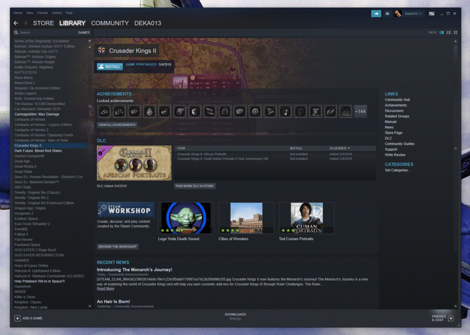Go to the STORE tab
Image resolution: width=470 pixels, height=335 pixels.
(x=43, y=23)
